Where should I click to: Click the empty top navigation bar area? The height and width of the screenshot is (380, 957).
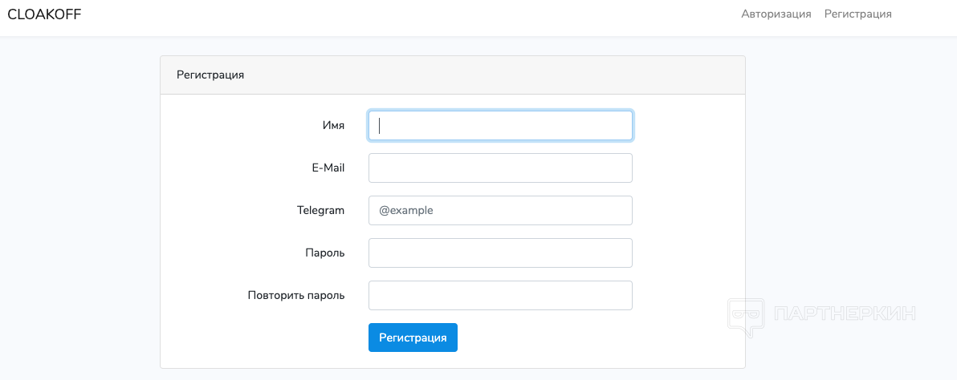pos(401,16)
